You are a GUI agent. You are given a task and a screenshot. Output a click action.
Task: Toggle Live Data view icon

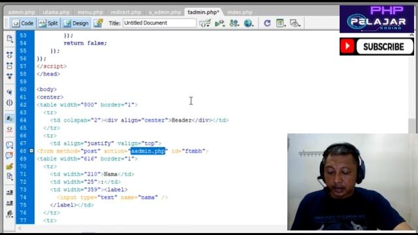[x=99, y=23]
